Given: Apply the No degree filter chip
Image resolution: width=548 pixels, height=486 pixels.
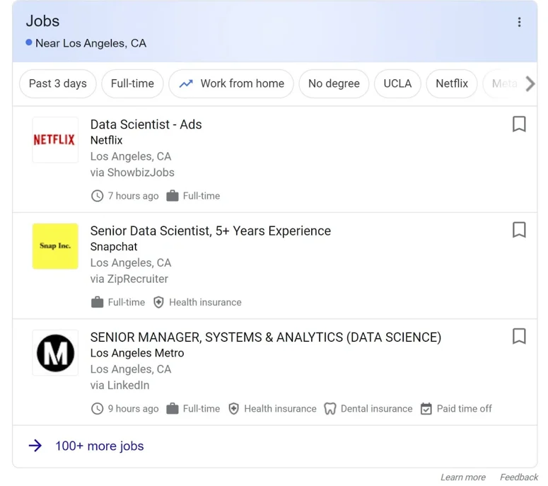Looking at the screenshot, I should 334,83.
